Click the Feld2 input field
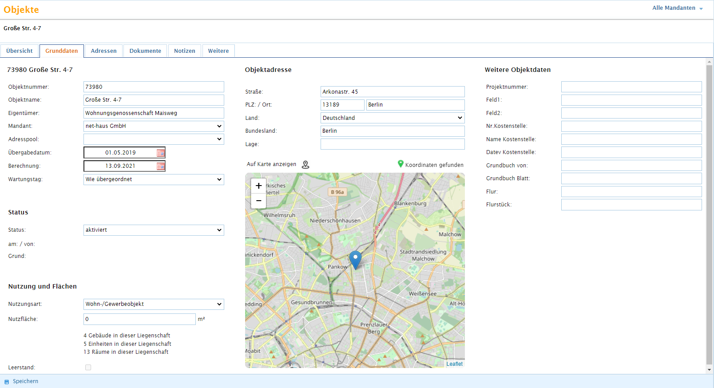Screen dimensions: 714x388 click(x=631, y=113)
